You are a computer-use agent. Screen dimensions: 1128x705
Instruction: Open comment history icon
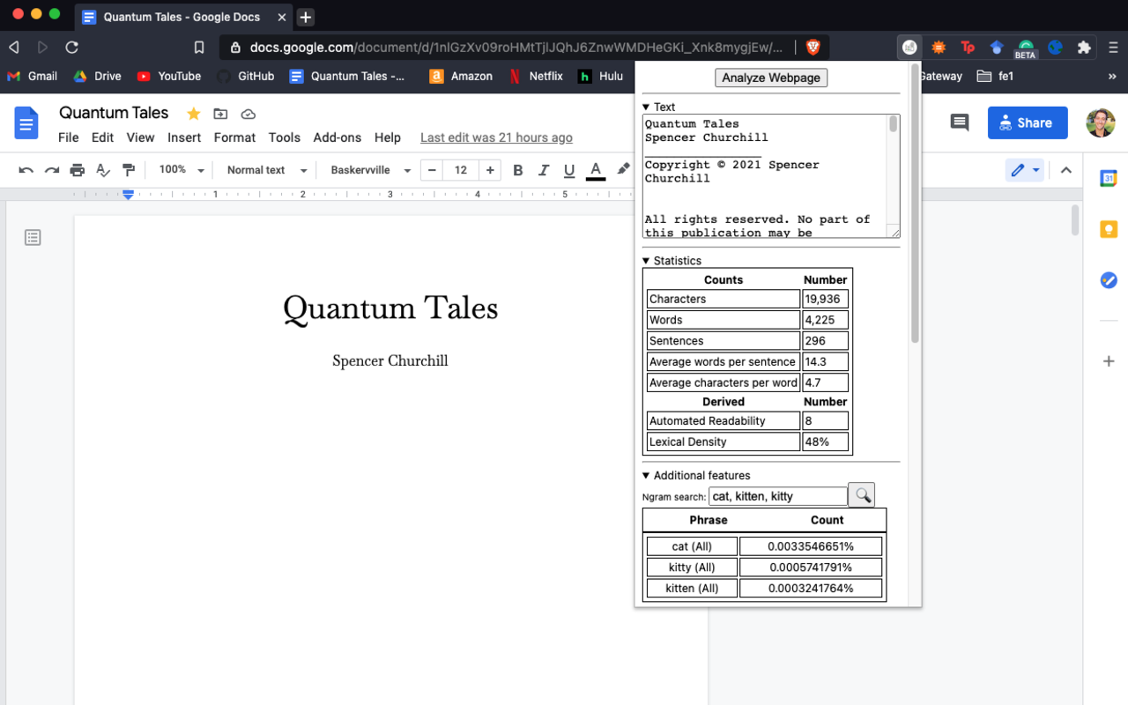[x=960, y=122]
